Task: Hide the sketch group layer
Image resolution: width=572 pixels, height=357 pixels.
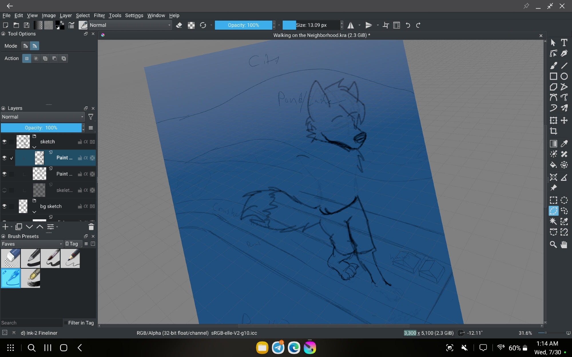Action: coord(4,142)
